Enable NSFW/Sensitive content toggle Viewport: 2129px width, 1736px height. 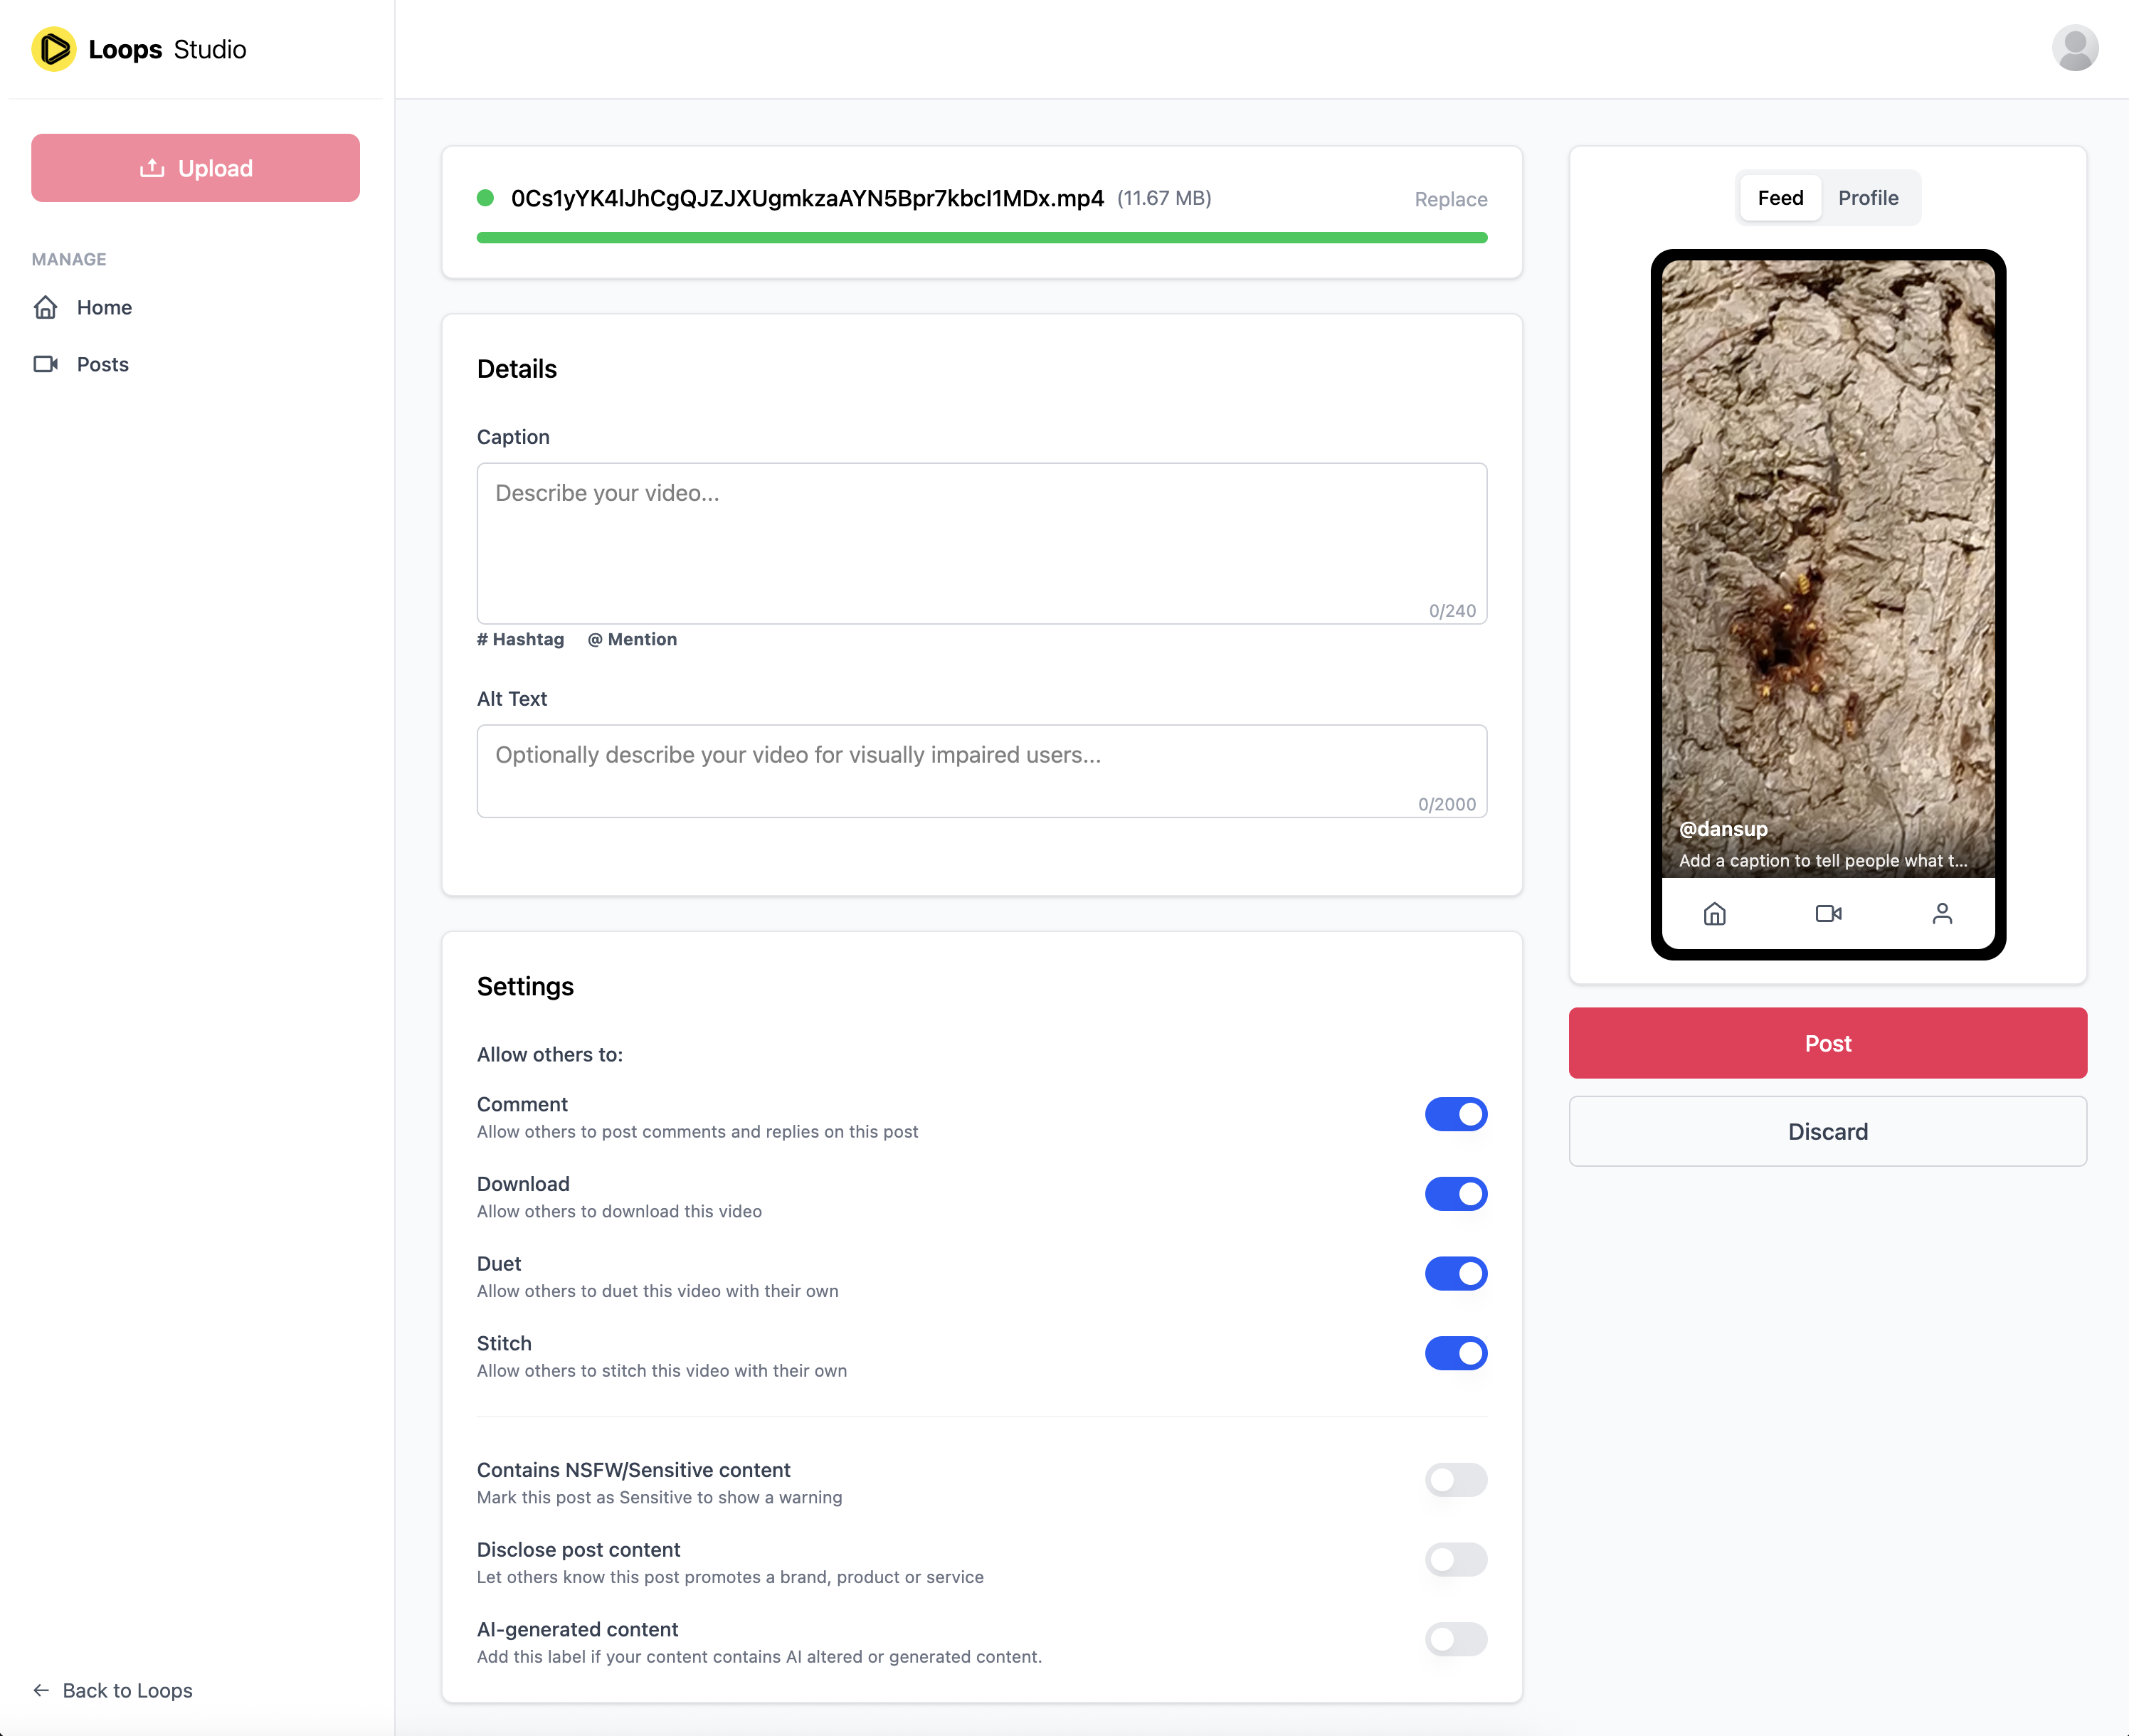(x=1455, y=1480)
